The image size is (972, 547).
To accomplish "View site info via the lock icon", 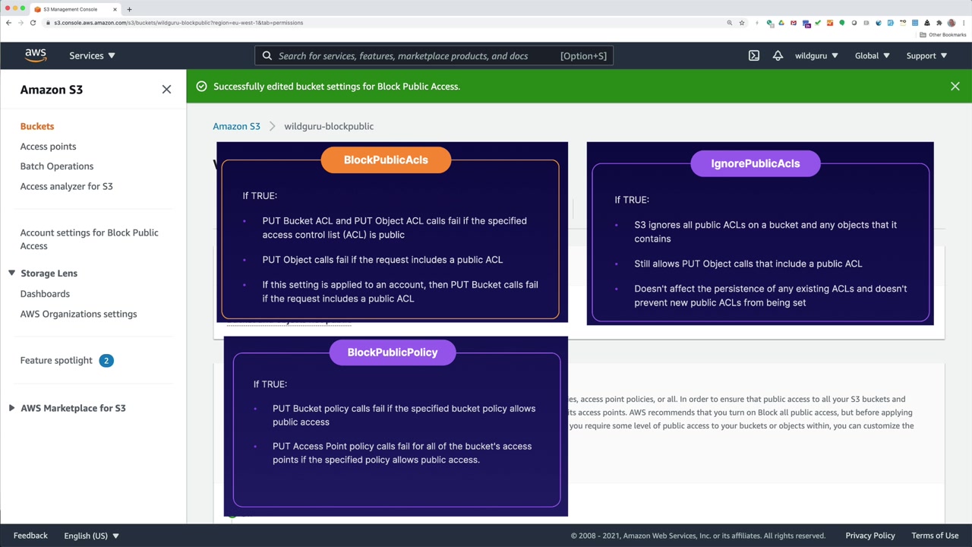I will coord(48,23).
